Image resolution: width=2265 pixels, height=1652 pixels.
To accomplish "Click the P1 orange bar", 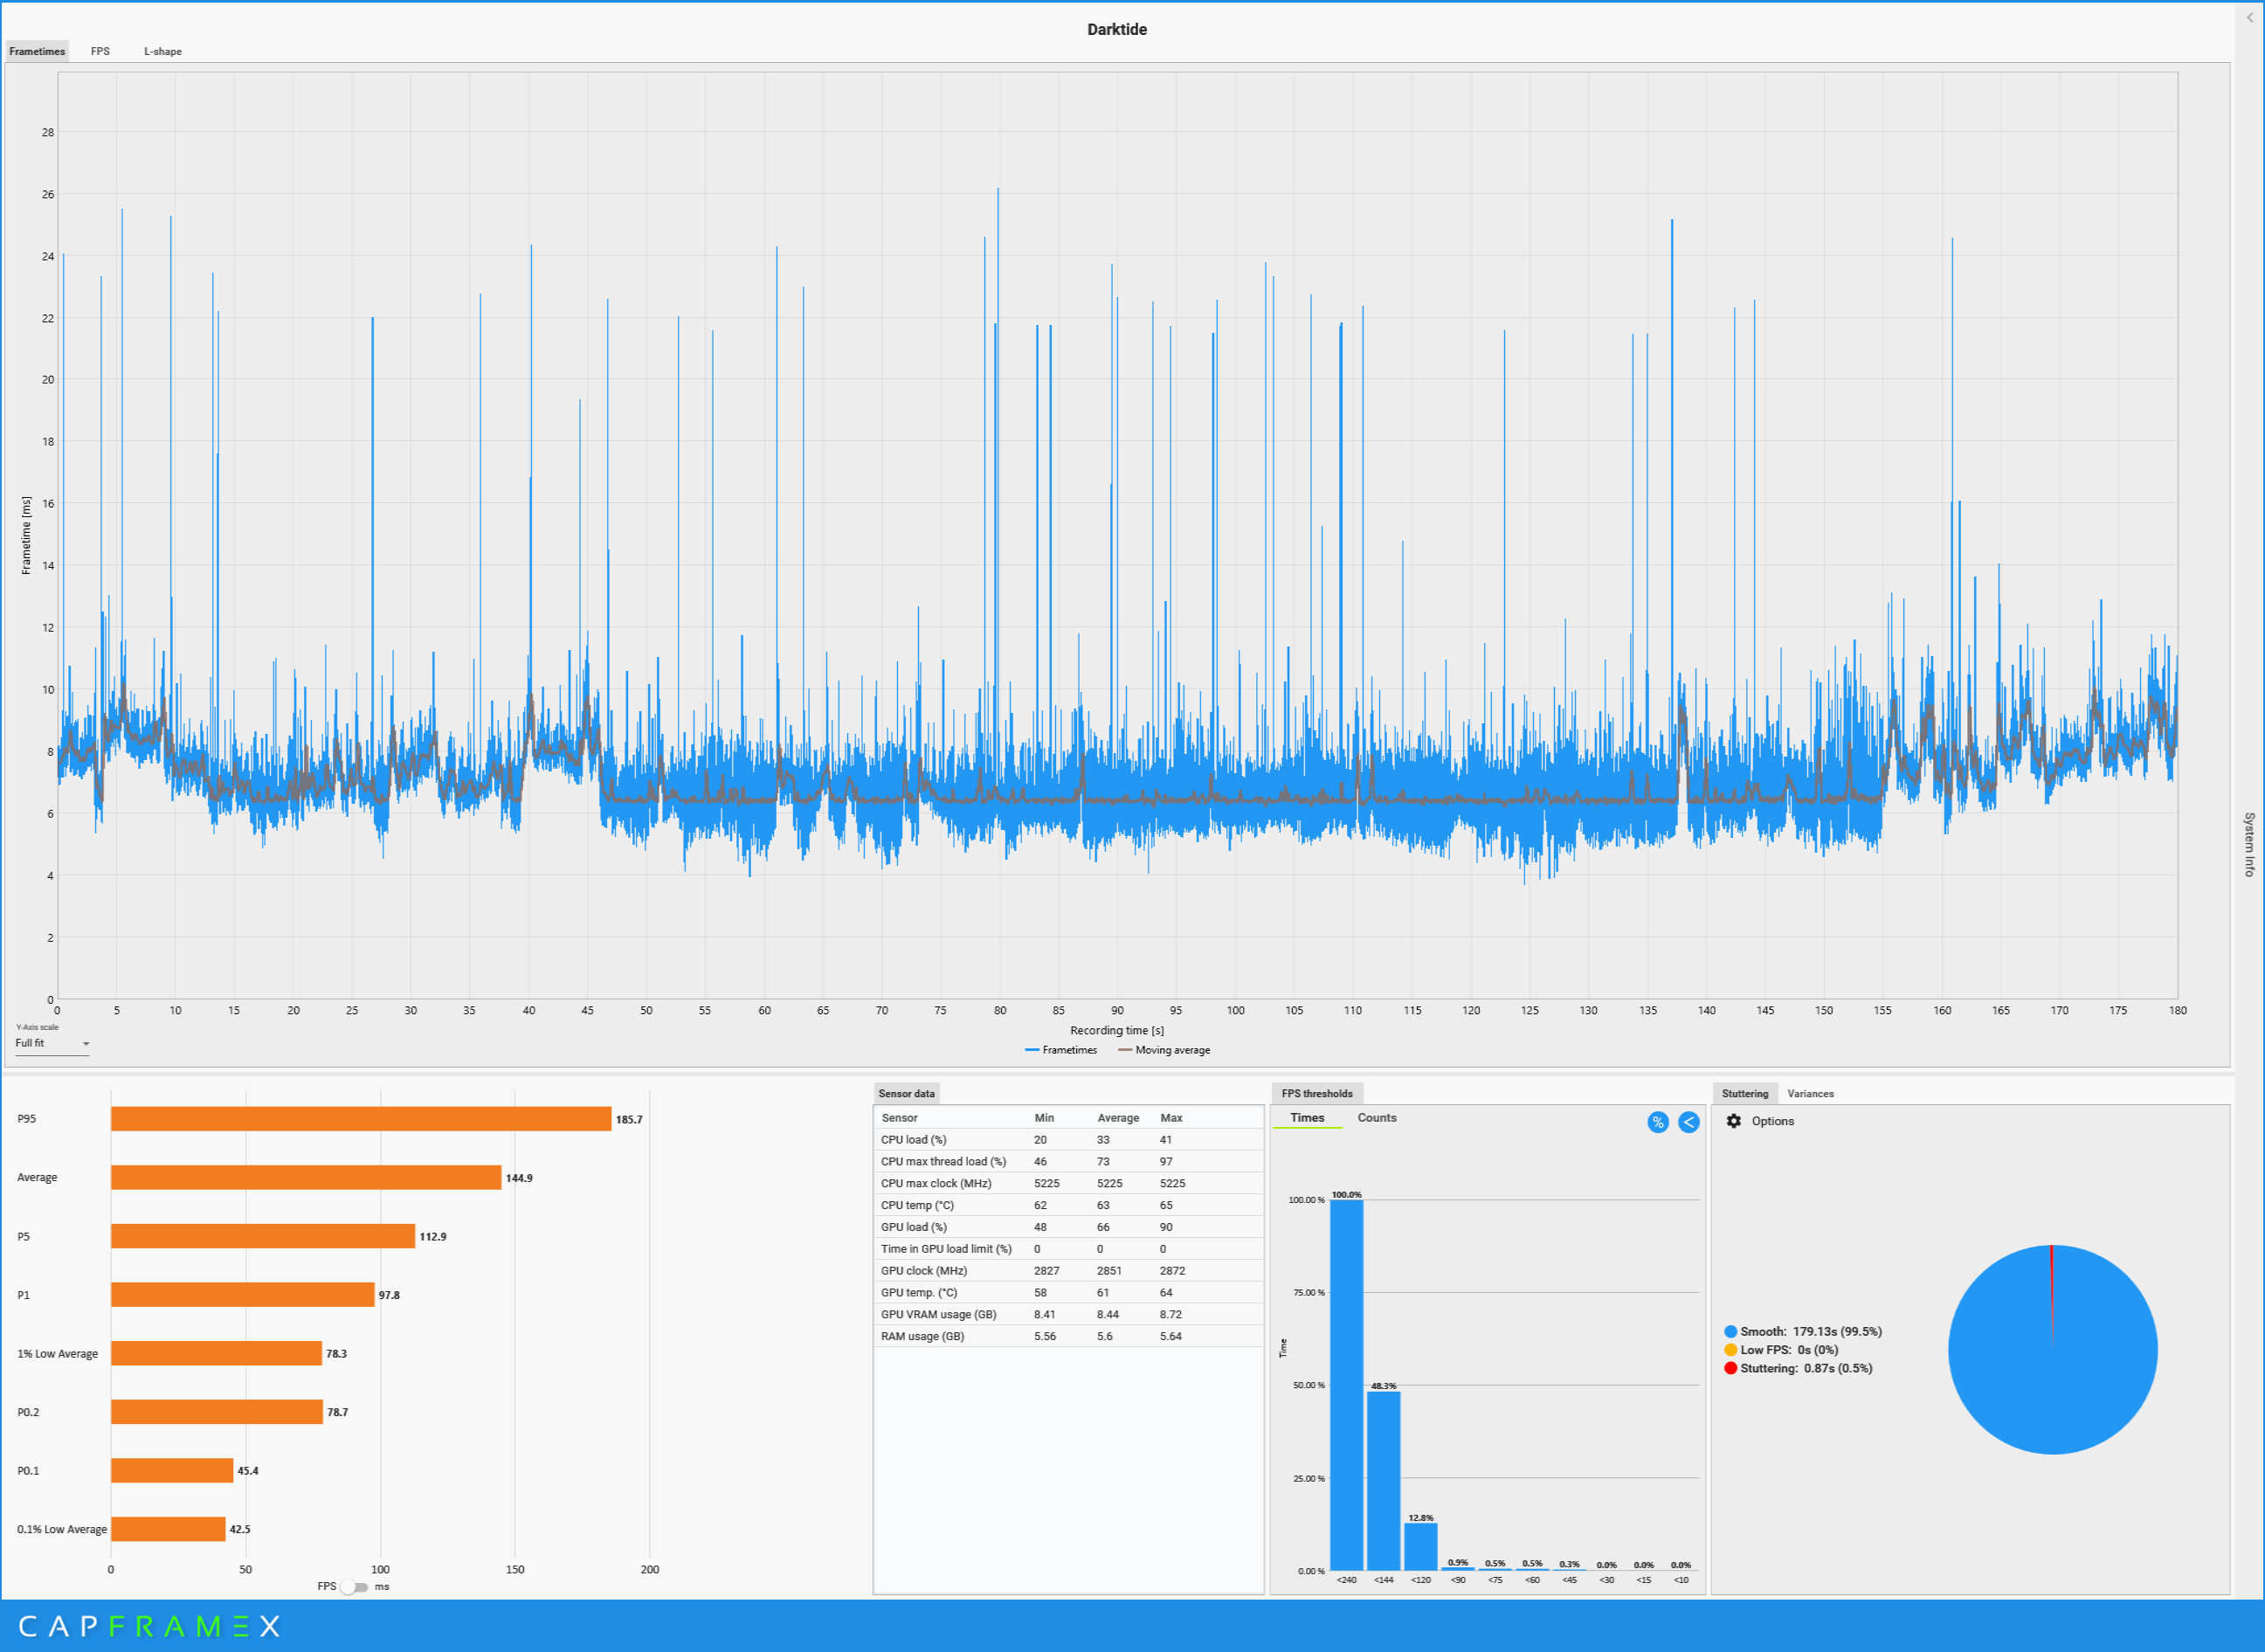I will coord(243,1295).
